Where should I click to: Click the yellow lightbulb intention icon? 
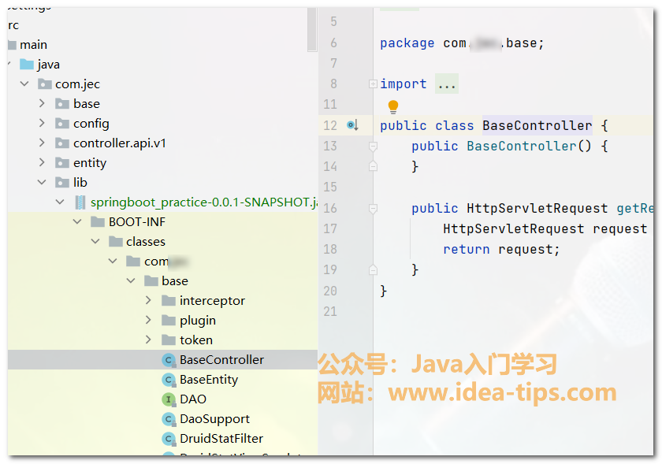[393, 107]
